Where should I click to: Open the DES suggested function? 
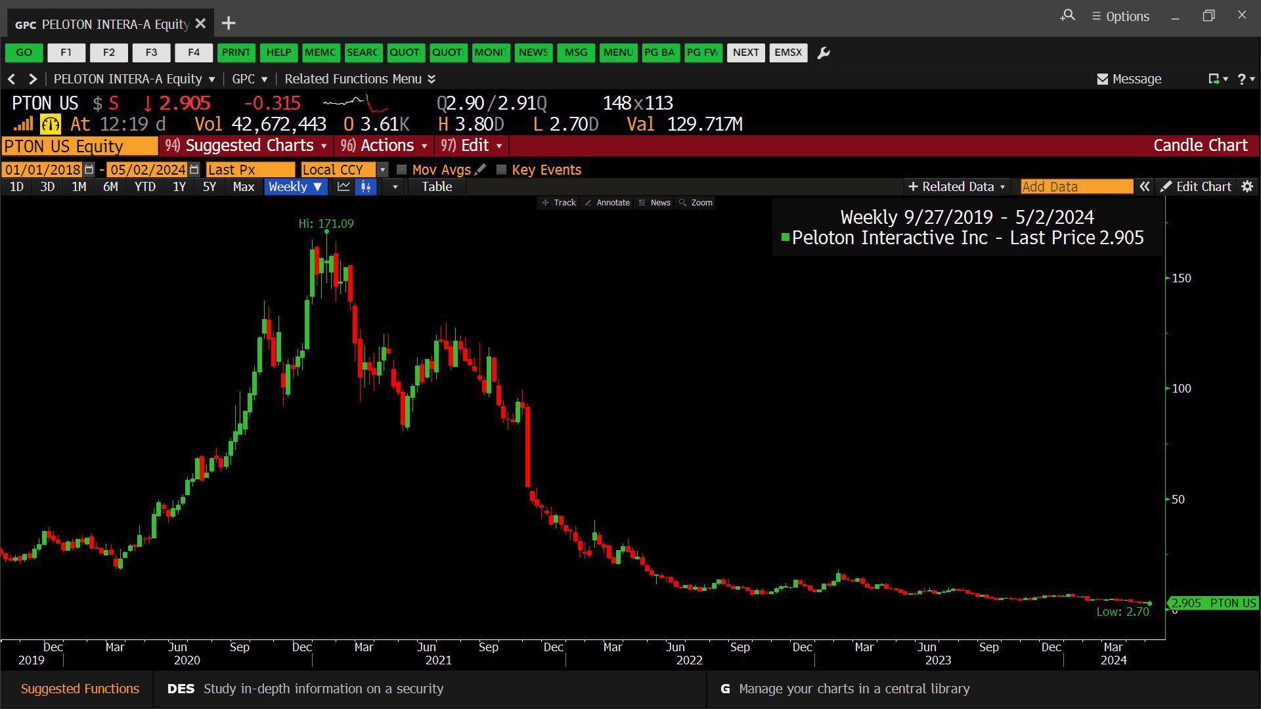coord(305,689)
